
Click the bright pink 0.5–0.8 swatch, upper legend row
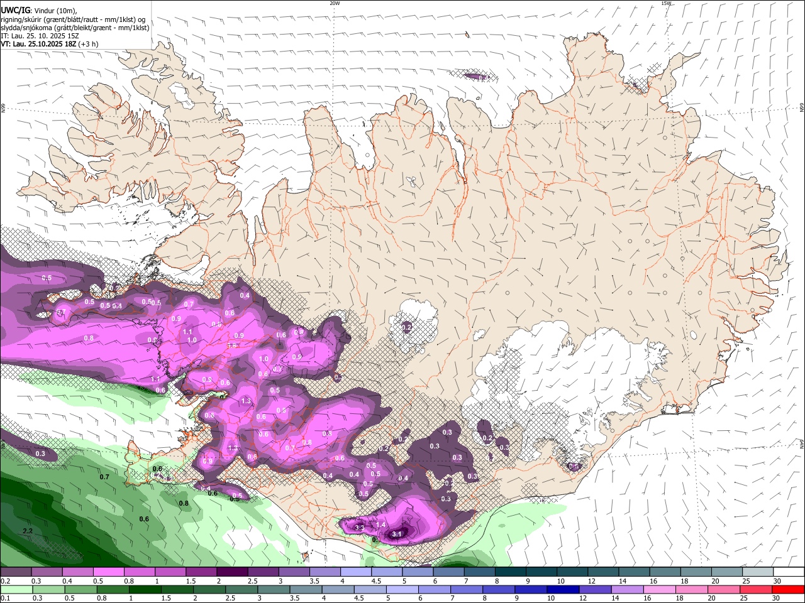click(108, 572)
